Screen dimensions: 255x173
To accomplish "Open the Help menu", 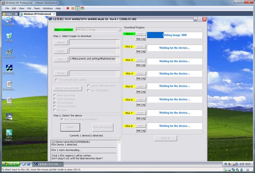I will pos(58,8).
